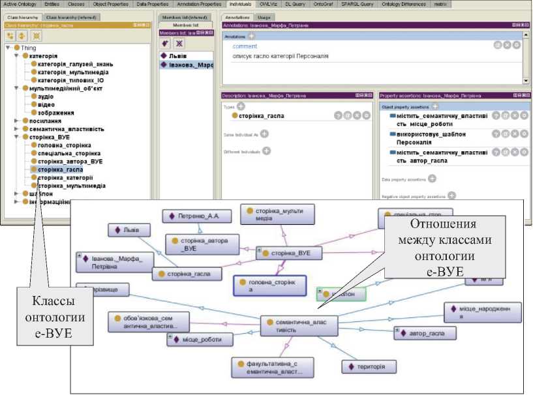Select the категорія_мультимедіа class
The image size is (533, 395).
pyautogui.click(x=73, y=72)
